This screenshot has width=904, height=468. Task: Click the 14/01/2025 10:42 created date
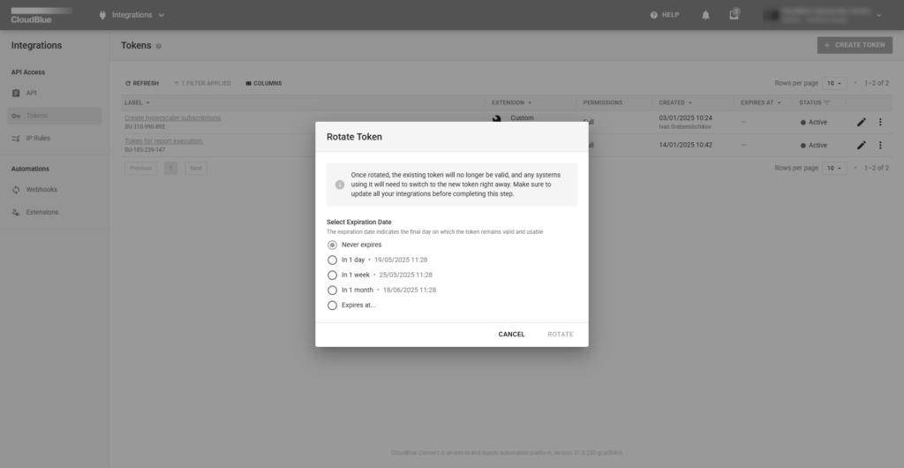(x=685, y=145)
